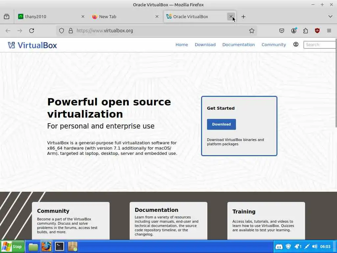Click 'Download VirtualBox binaries and platform packages' text
337x253 pixels.
coord(235,142)
